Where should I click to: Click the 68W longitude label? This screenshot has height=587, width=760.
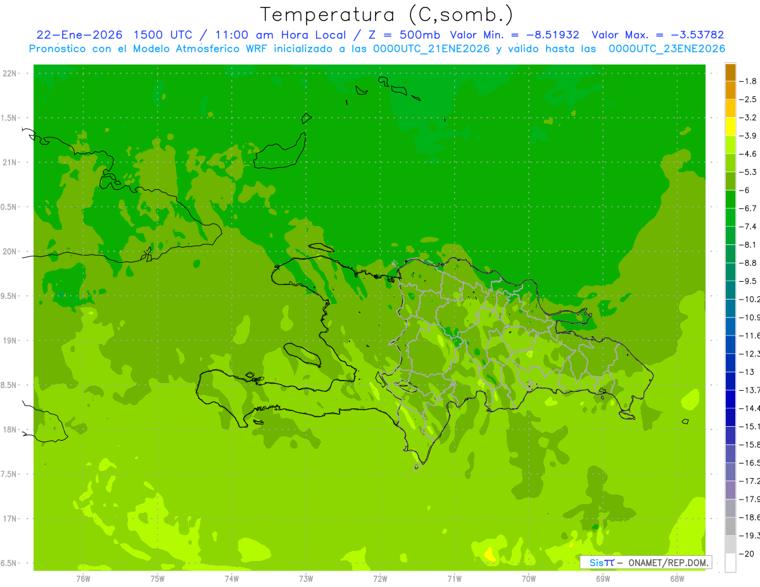[x=676, y=579]
